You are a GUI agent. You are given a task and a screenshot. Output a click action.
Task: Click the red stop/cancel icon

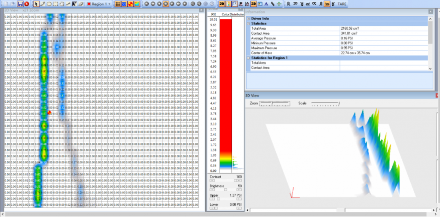tap(26, 4)
